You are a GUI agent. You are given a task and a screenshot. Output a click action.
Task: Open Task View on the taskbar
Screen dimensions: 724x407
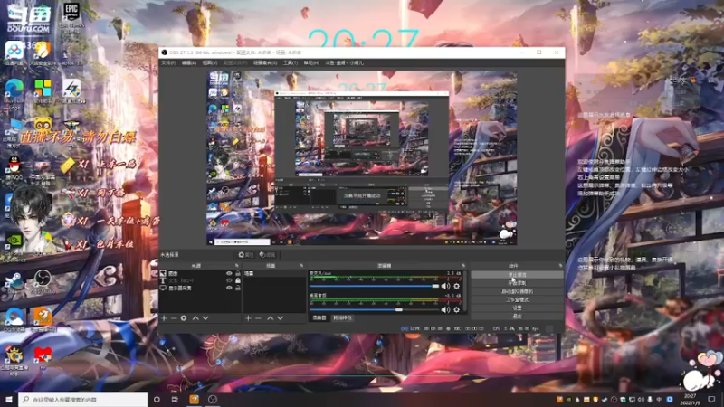point(175,399)
